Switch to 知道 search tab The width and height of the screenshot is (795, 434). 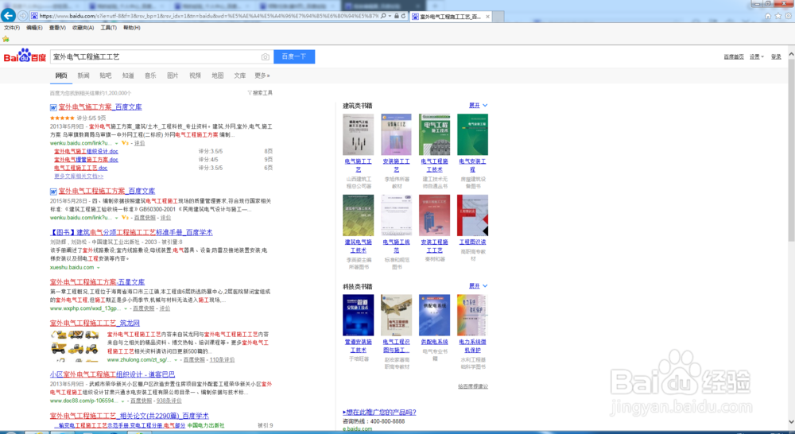[x=128, y=76]
